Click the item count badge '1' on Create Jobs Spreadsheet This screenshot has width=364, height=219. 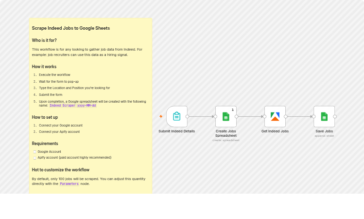coord(233,109)
